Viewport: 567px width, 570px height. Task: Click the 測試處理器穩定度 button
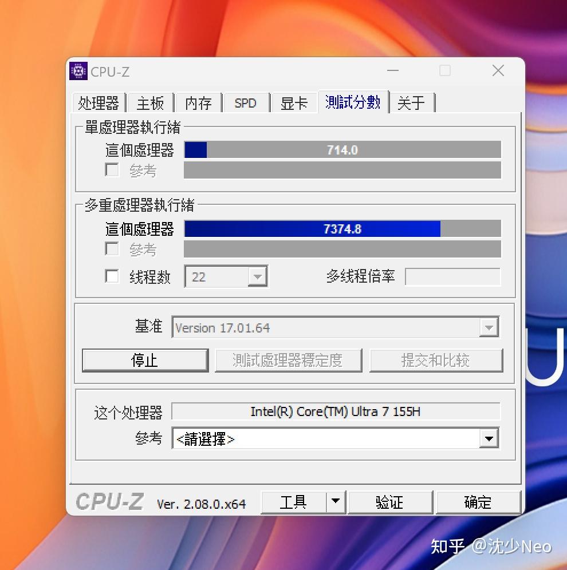pyautogui.click(x=289, y=360)
